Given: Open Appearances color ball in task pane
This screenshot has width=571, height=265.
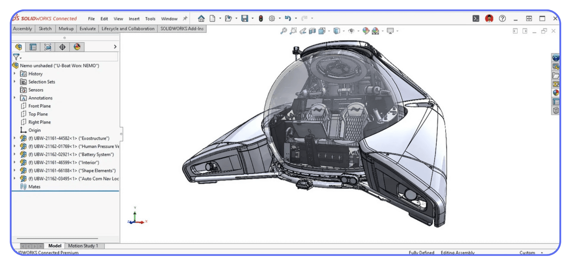Looking at the screenshot, I should coord(556,93).
